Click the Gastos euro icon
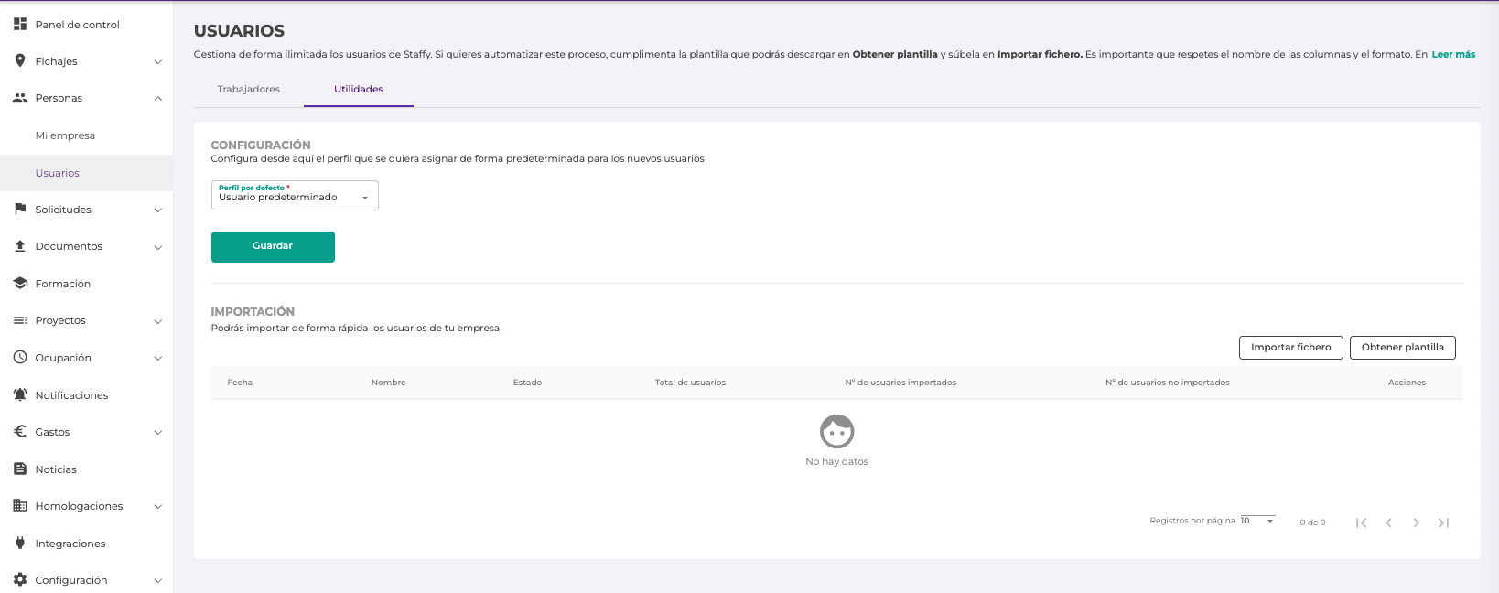The image size is (1499, 593). (20, 432)
